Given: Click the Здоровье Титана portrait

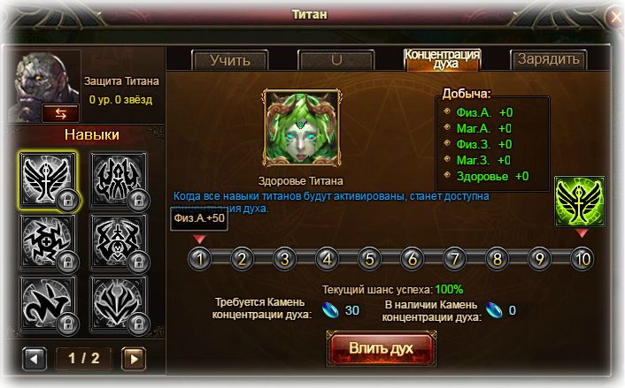Looking at the screenshot, I should (x=301, y=128).
